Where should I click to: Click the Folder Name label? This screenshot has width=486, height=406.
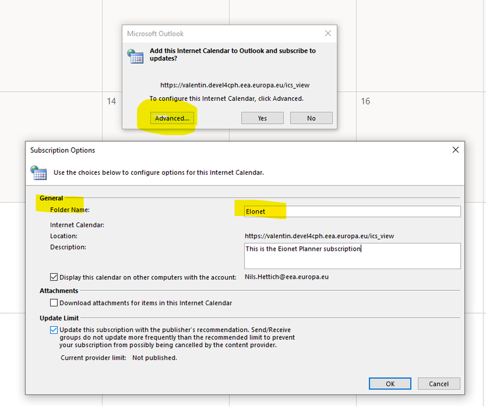(70, 210)
